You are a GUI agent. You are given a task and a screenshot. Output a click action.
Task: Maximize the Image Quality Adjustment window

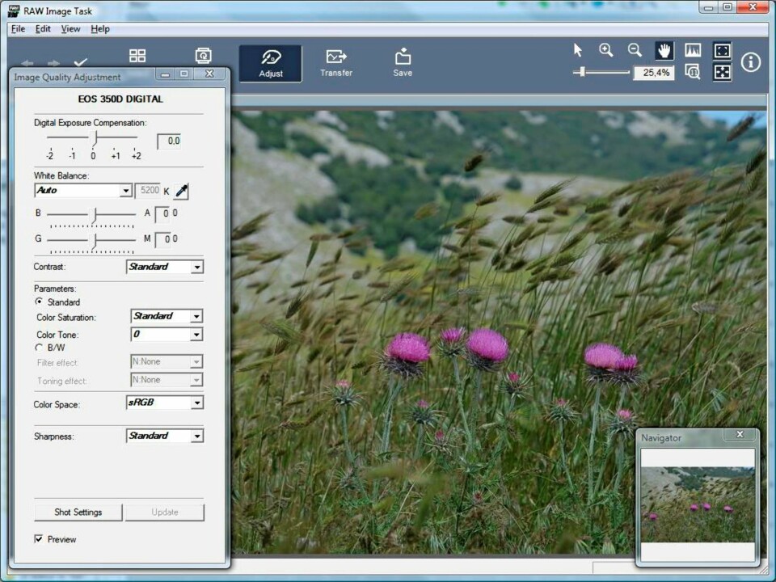[184, 74]
